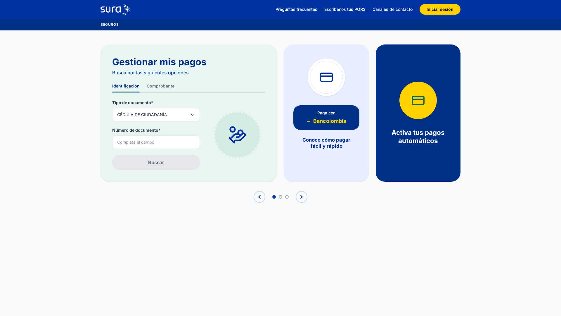Click Iniciar sesión button
Viewport: 561px width, 316px height.
tap(440, 9)
